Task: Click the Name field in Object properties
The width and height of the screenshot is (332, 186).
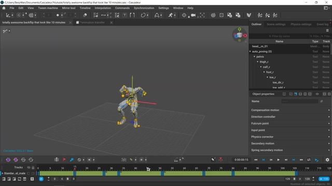Action: coord(300,101)
